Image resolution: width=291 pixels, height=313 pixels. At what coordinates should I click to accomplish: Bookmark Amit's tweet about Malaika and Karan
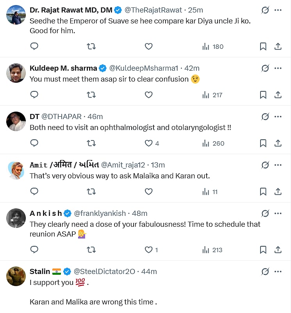pyautogui.click(x=263, y=192)
